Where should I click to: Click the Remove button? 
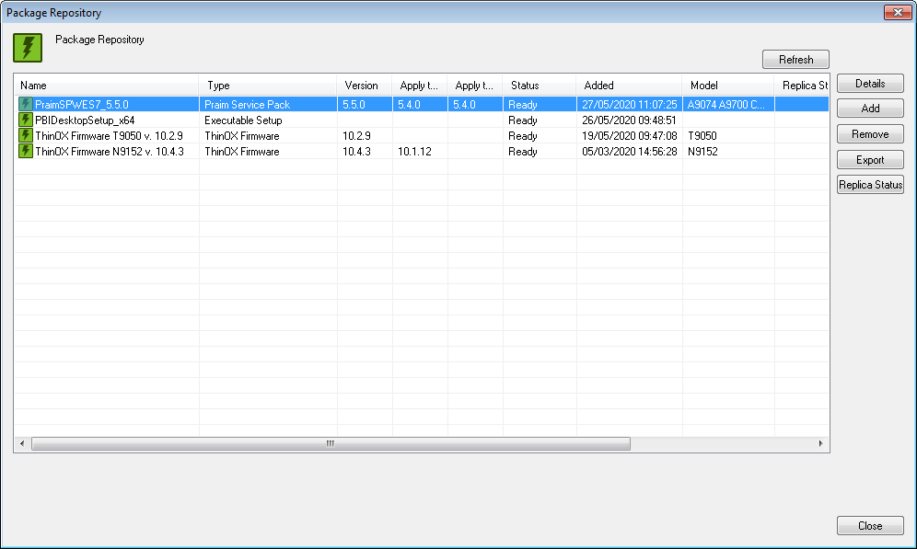870,133
